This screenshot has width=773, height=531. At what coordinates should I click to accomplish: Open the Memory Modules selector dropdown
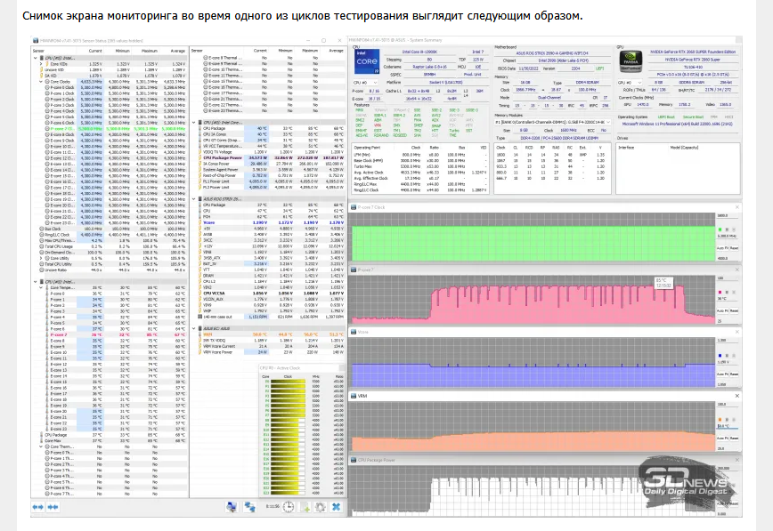(x=553, y=122)
